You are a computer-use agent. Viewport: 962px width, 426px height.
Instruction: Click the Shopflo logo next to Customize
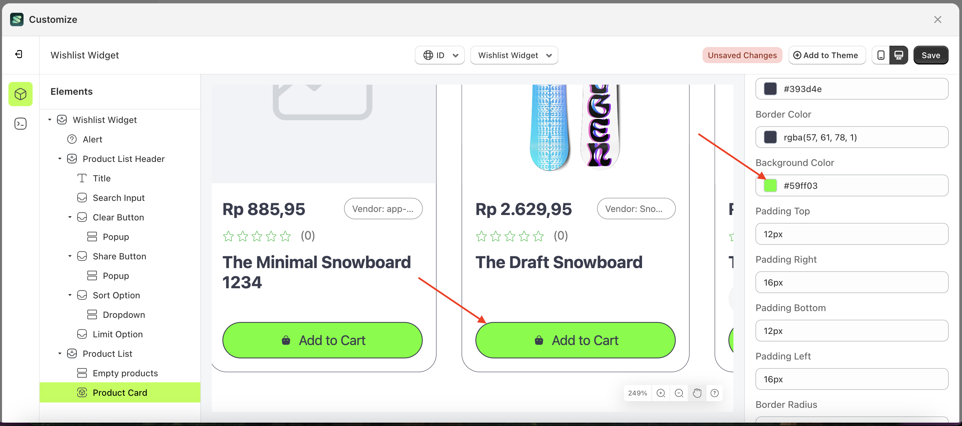(17, 19)
